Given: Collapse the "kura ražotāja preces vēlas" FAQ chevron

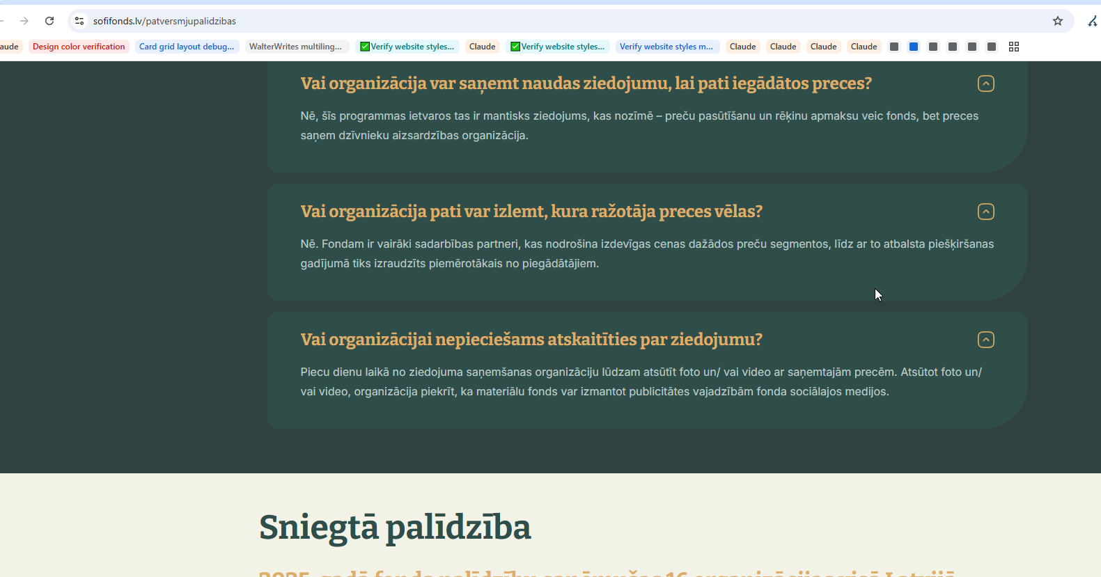Looking at the screenshot, I should click(x=986, y=212).
